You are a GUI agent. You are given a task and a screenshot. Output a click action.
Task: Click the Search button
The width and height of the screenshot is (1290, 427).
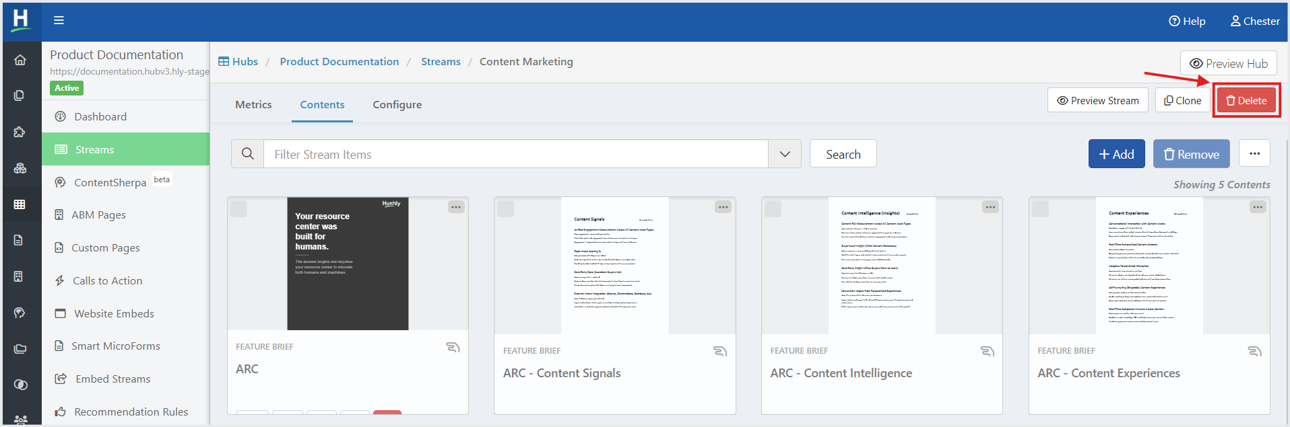click(x=843, y=154)
